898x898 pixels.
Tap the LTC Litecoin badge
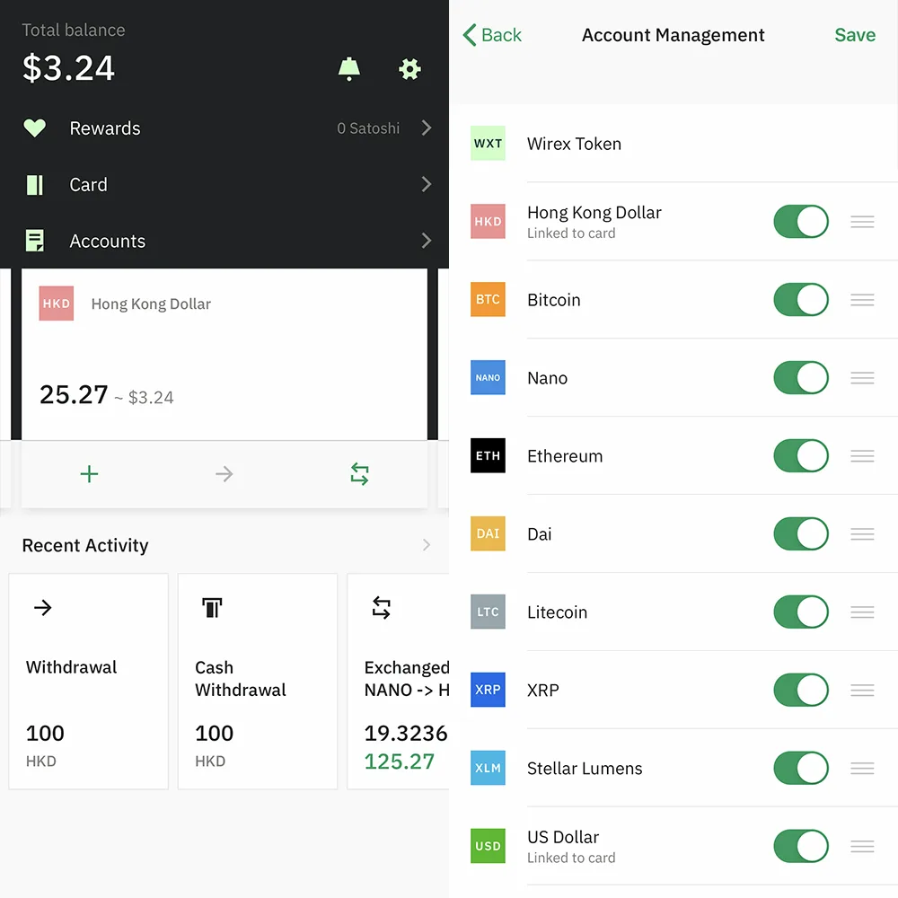click(488, 612)
